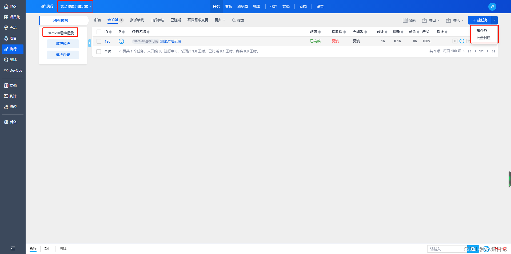Tick the header select-all checkbox beside ID
The width and height of the screenshot is (511, 254).
[99, 32]
